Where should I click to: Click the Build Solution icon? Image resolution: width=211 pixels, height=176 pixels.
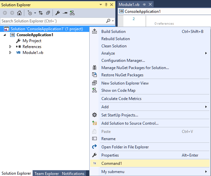95,31
